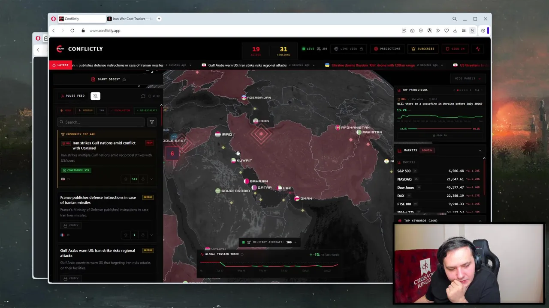Go to next prediction arrow
This screenshot has width=549, height=308.
(471, 90)
